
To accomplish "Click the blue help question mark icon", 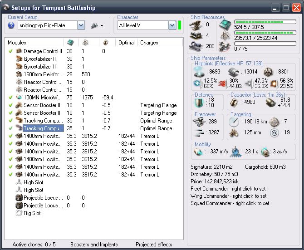I will point(11,25).
